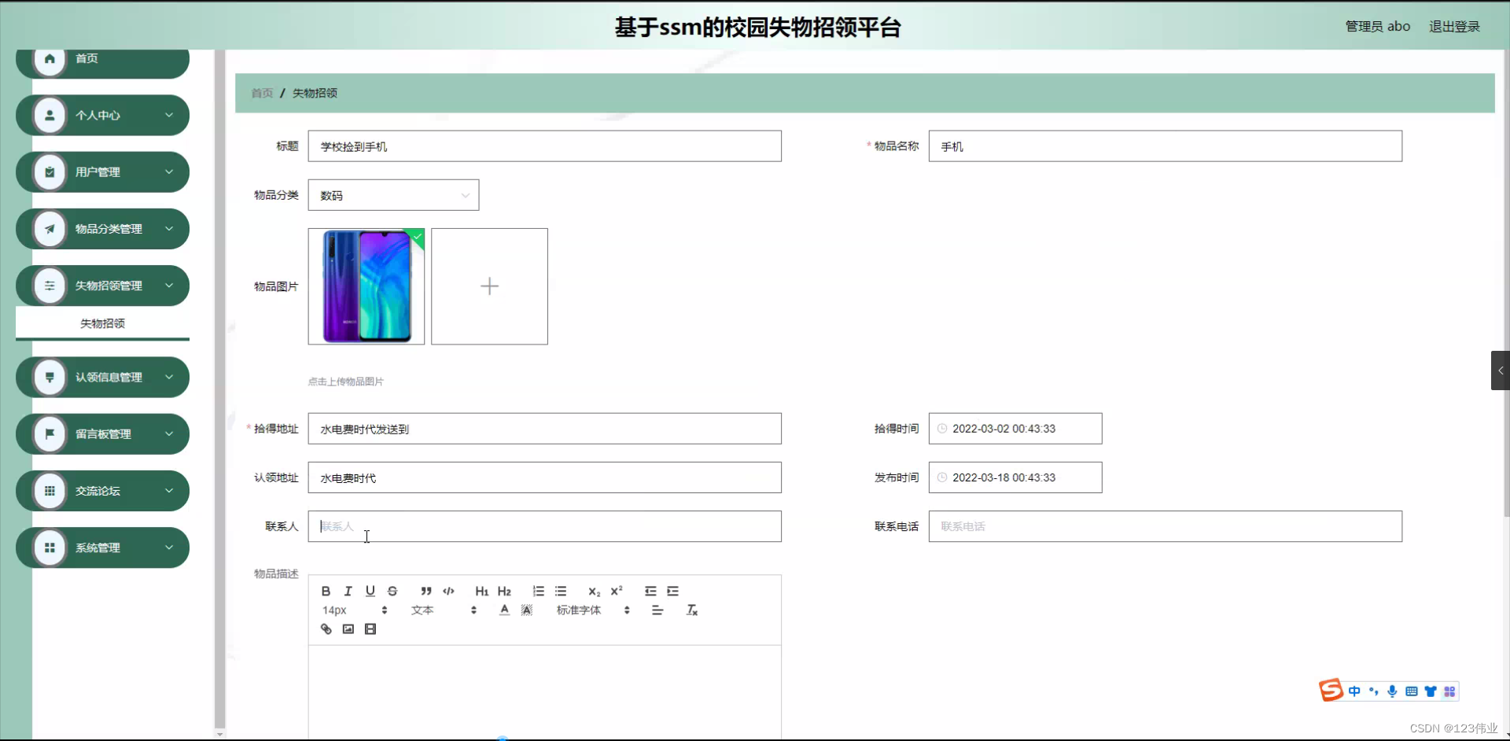The height and width of the screenshot is (741, 1510).
Task: Toggle Chinese/English mode on Sogou input bar
Action: coord(1354,691)
